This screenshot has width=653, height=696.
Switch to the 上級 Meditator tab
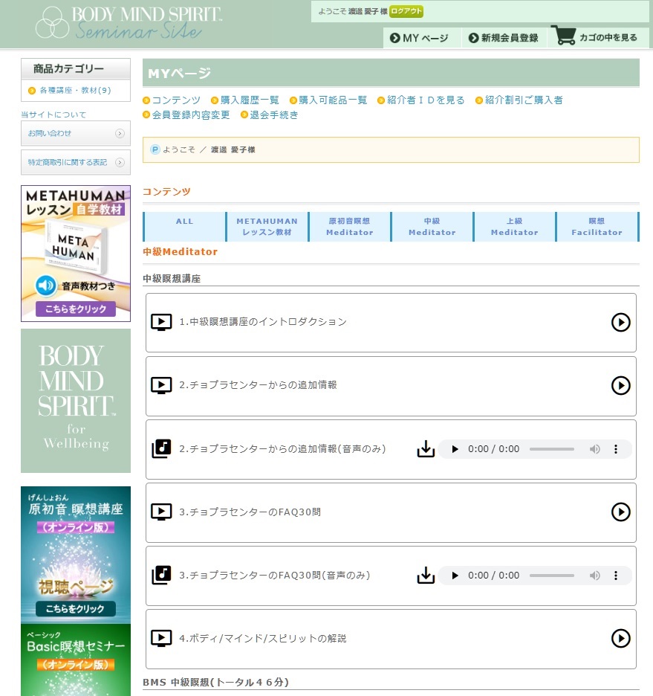point(514,227)
